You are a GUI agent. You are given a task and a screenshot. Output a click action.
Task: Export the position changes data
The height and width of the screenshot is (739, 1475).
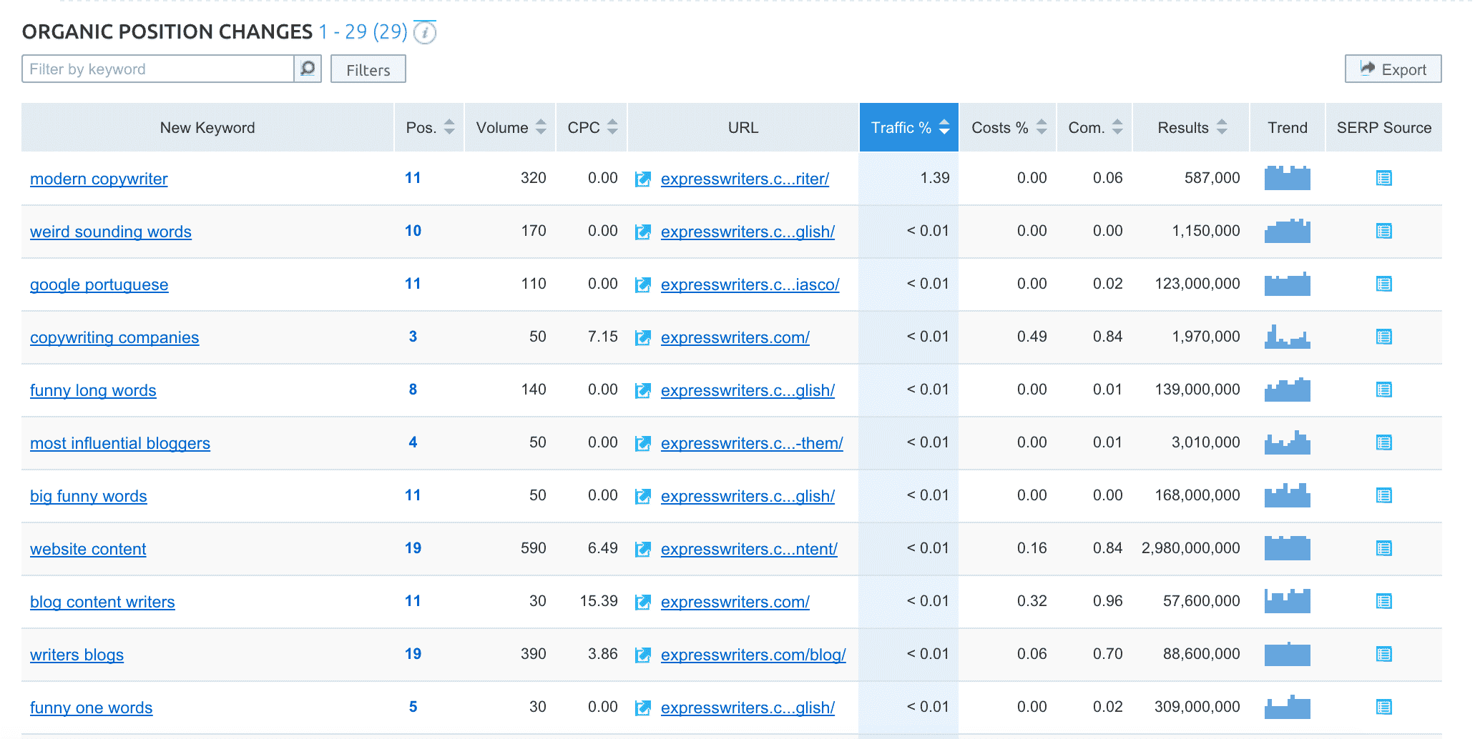coord(1392,69)
